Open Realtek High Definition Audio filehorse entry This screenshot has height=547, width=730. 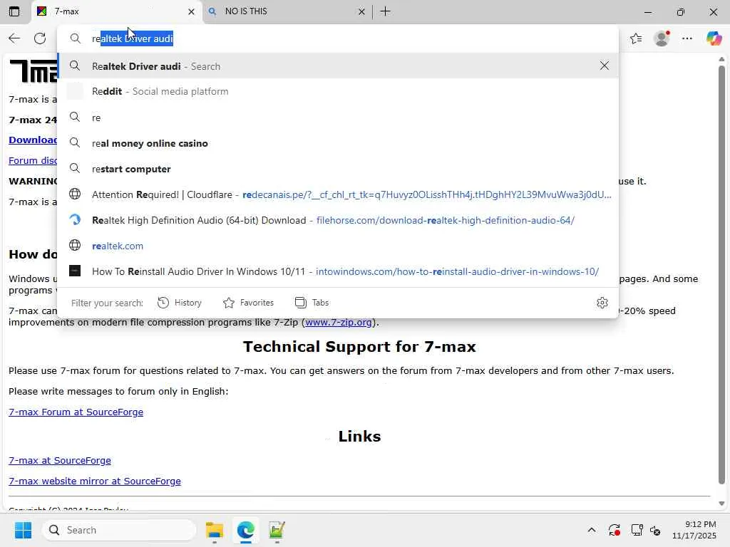(337, 220)
